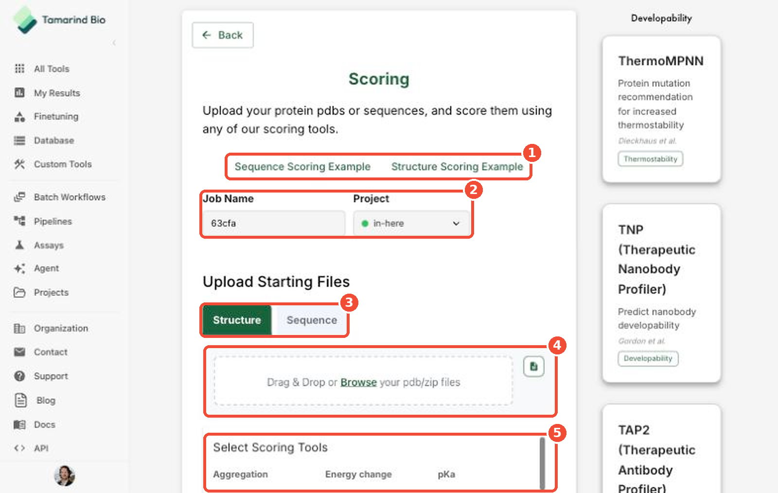The height and width of the screenshot is (493, 778).
Task: Click the Tamarind Bio logo
Action: pos(59,20)
